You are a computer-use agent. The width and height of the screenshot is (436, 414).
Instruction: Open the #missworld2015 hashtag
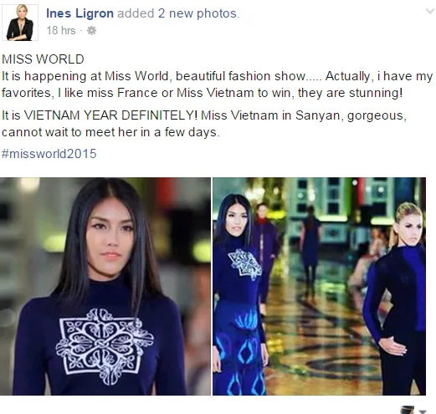(49, 154)
